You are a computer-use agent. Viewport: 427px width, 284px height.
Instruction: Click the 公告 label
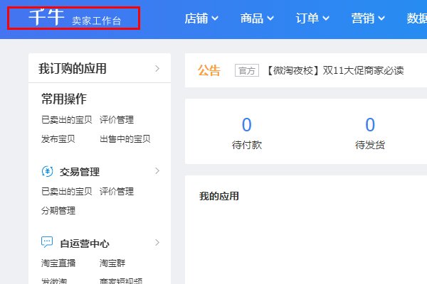tap(209, 71)
